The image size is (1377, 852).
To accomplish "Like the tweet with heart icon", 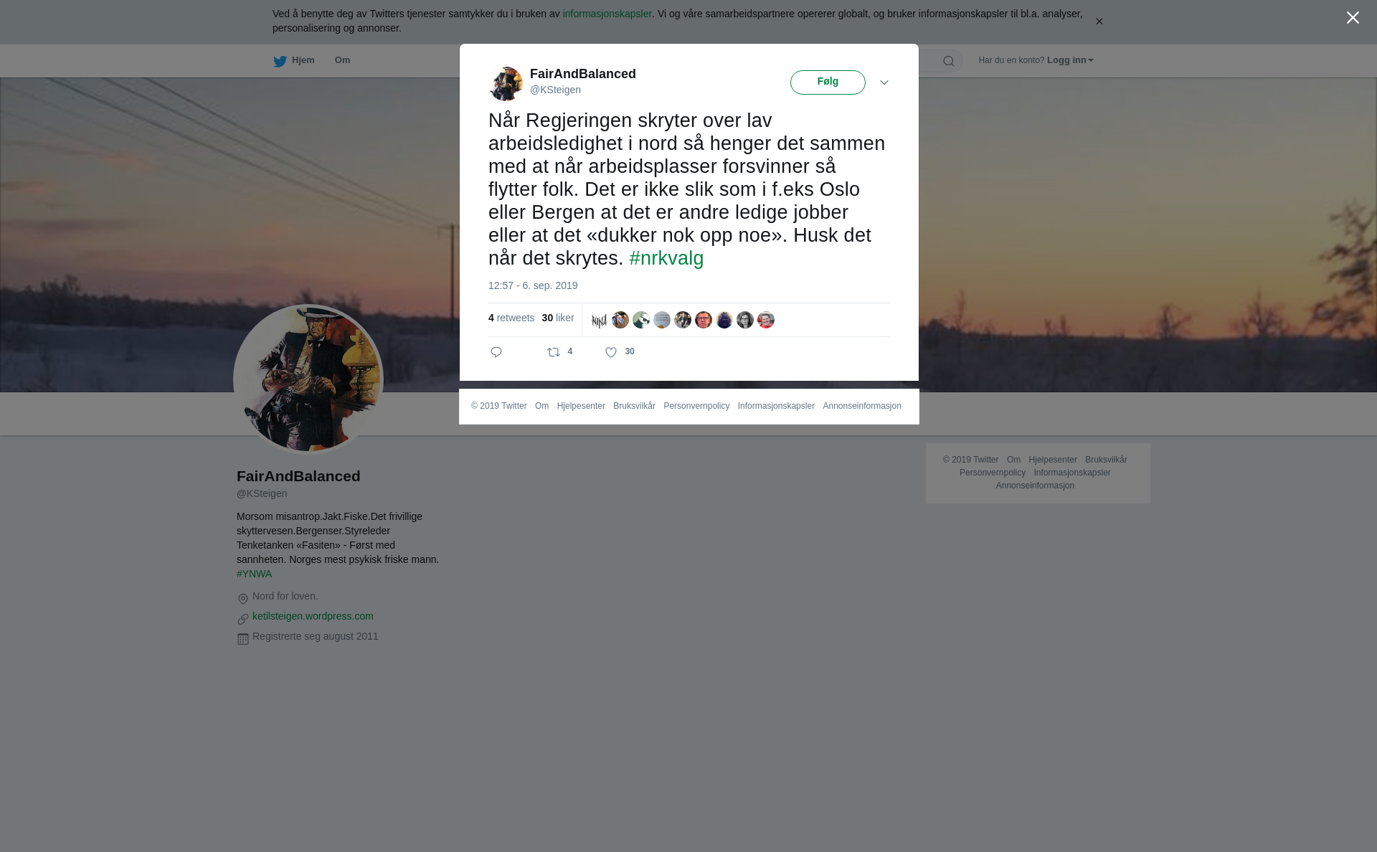I will 611,352.
